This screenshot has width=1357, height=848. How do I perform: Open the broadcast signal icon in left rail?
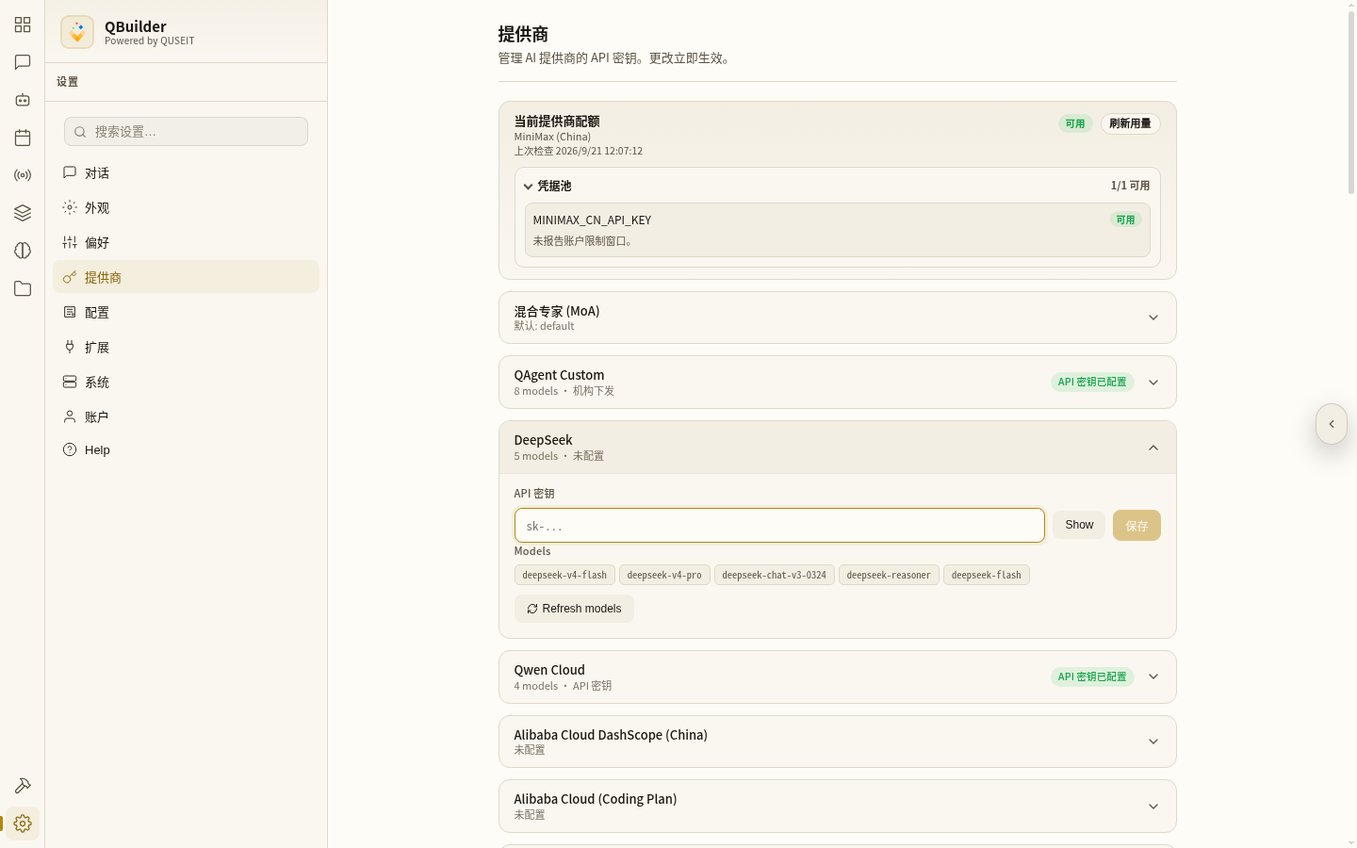[x=23, y=175]
